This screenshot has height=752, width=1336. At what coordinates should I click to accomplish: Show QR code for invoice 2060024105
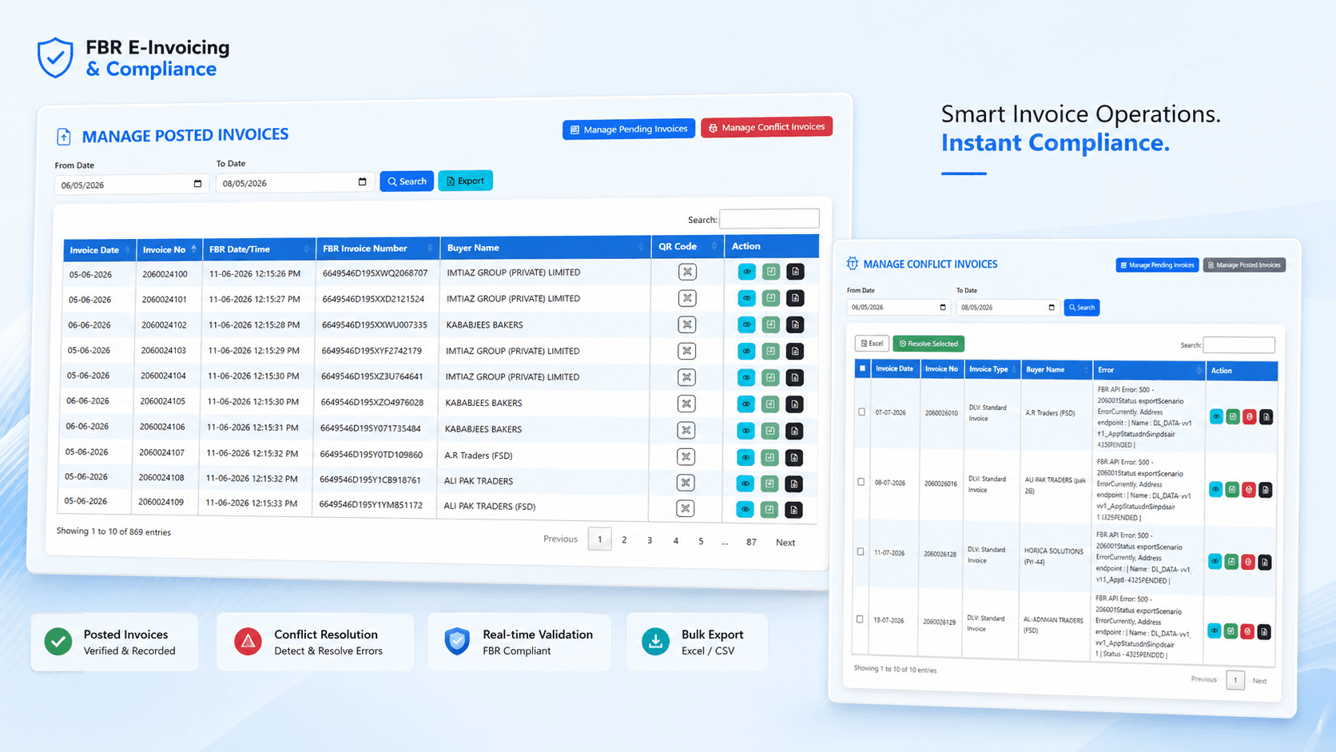point(686,404)
